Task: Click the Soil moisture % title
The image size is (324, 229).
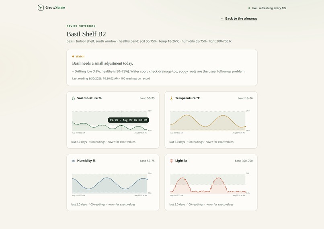Action: coord(89,98)
